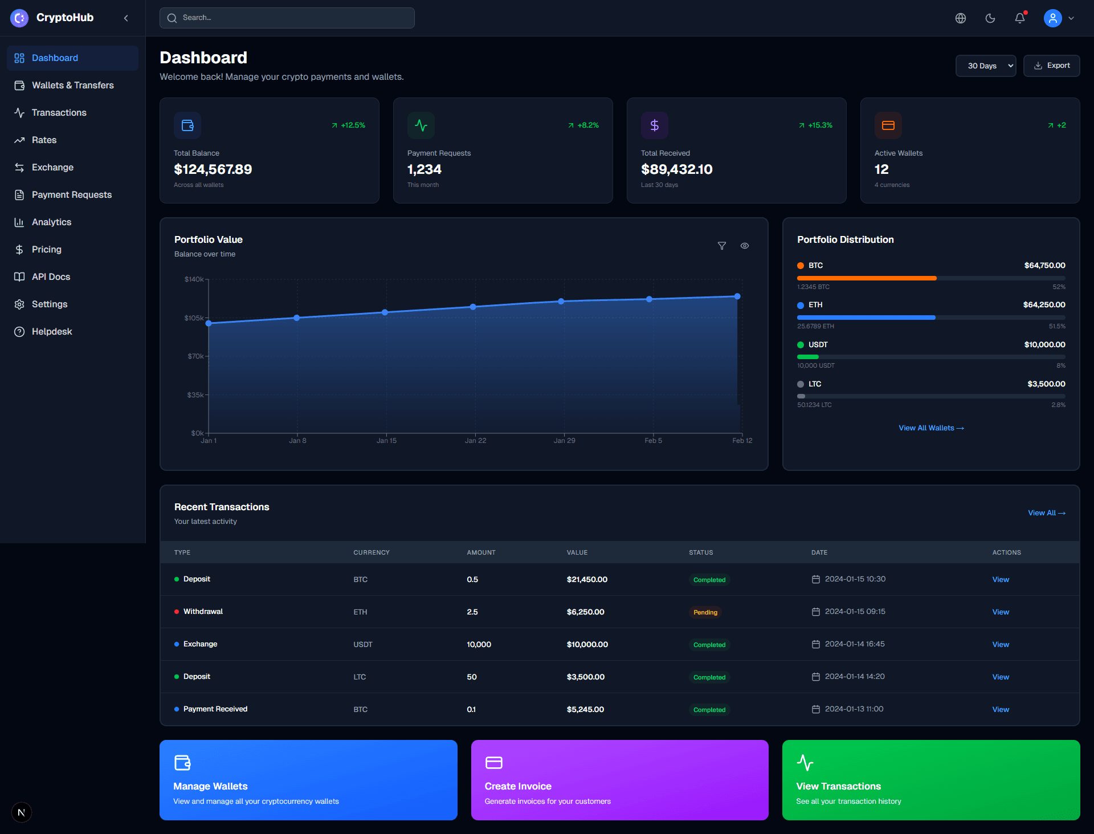Screen dimensions: 1094x834
Task: Click the globe language icon
Action: [x=961, y=18]
